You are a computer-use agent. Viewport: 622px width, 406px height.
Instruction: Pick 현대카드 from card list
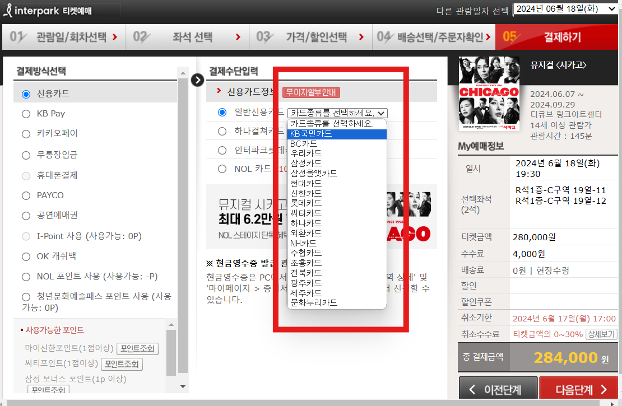tap(337, 183)
